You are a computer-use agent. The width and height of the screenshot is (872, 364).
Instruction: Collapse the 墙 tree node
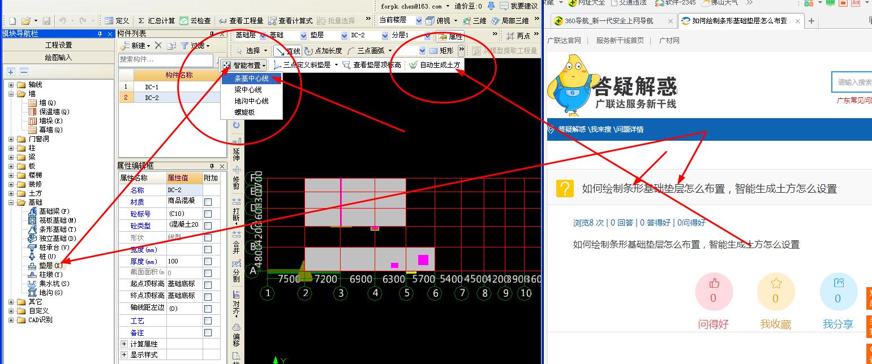tap(11, 94)
